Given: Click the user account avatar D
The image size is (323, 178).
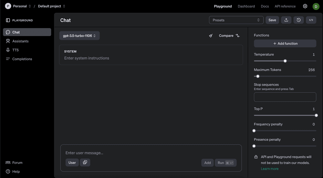Looking at the screenshot, I should (x=316, y=6).
